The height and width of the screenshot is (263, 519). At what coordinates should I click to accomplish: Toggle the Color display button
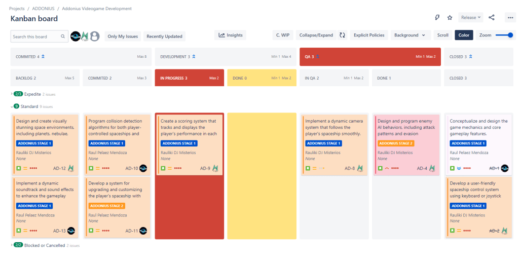pyautogui.click(x=464, y=35)
